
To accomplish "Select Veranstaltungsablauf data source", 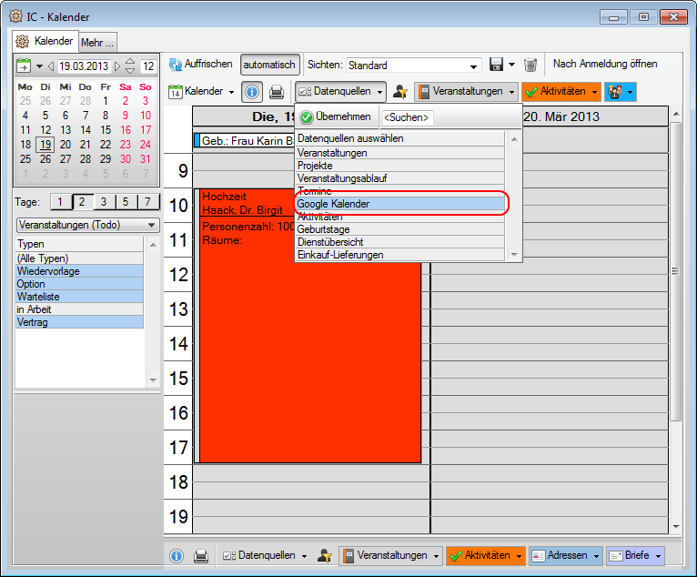I will 400,178.
